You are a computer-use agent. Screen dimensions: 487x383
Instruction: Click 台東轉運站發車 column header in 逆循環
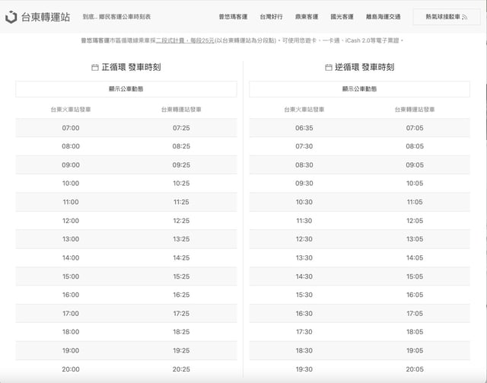click(x=415, y=110)
